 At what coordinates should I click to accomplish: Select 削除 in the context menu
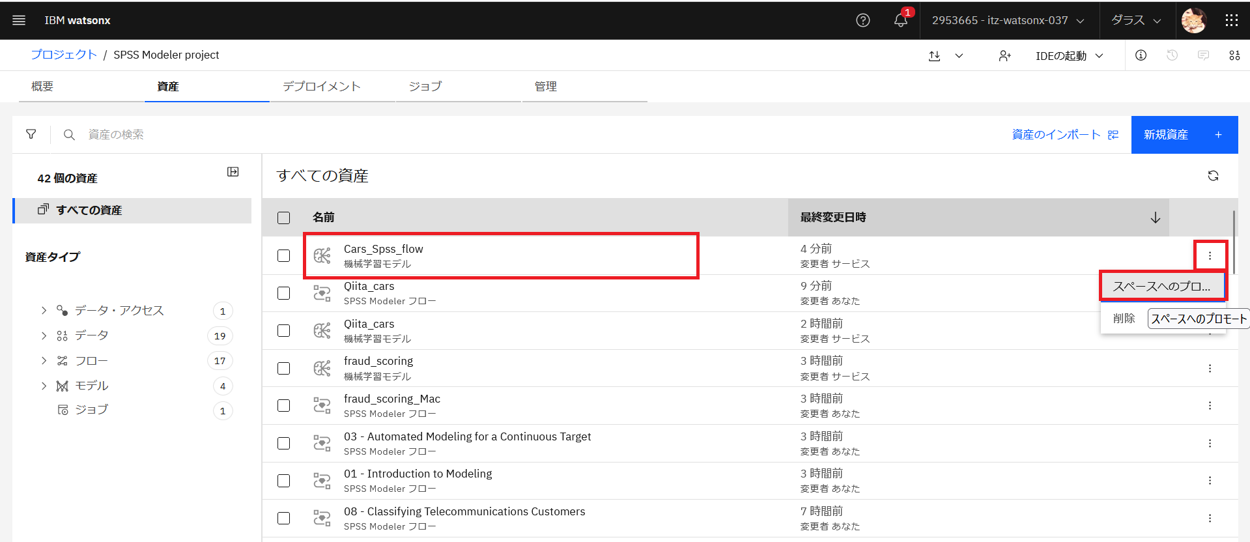tap(1124, 319)
